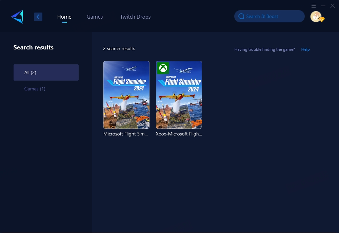Image resolution: width=339 pixels, height=233 pixels.
Task: Click the 'Microsoft Flight Sim...' title
Action: pyautogui.click(x=125, y=134)
